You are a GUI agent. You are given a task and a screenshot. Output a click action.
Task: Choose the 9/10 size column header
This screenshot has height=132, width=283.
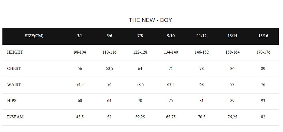171,36
